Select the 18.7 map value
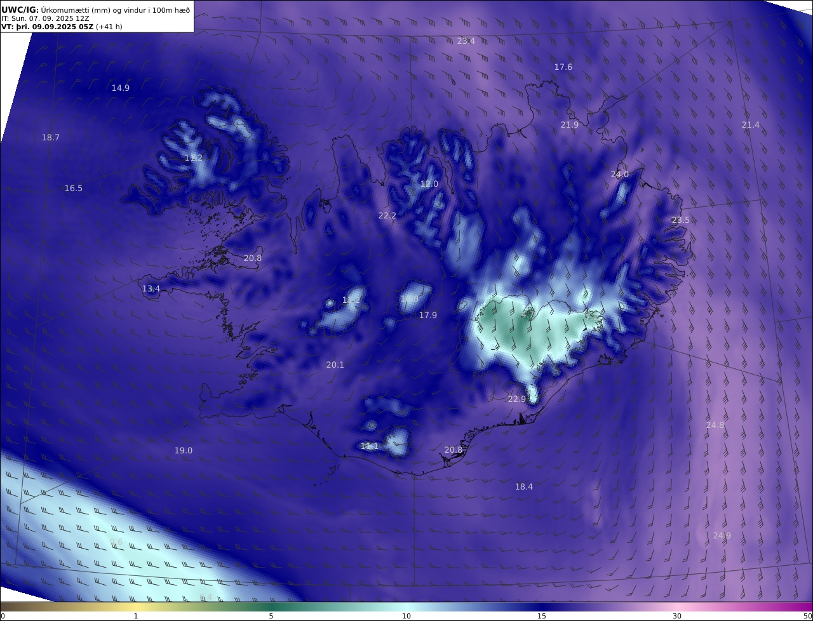 (x=51, y=137)
